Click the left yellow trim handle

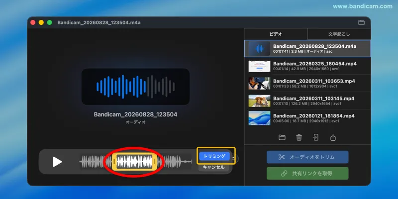(x=114, y=162)
